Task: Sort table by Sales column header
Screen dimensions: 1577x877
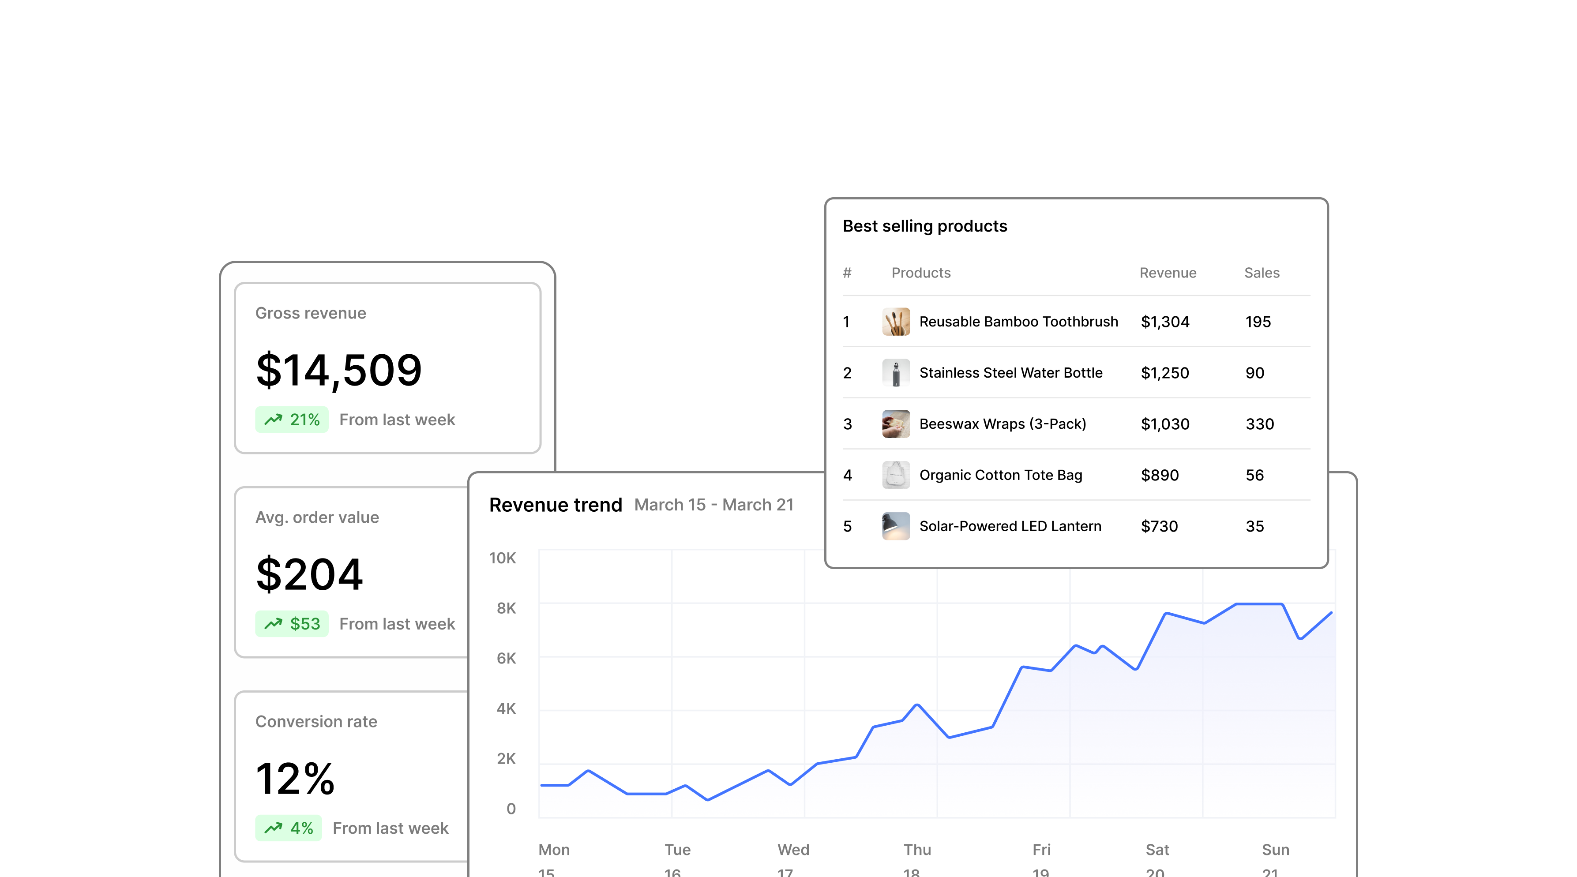Action: [x=1262, y=273]
